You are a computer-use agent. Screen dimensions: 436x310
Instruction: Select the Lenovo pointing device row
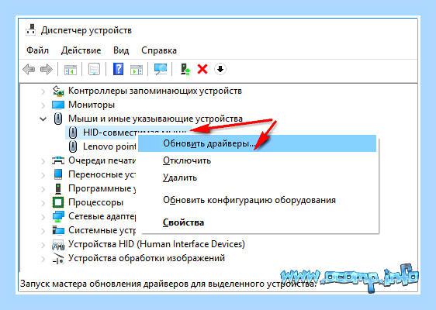pyautogui.click(x=109, y=146)
